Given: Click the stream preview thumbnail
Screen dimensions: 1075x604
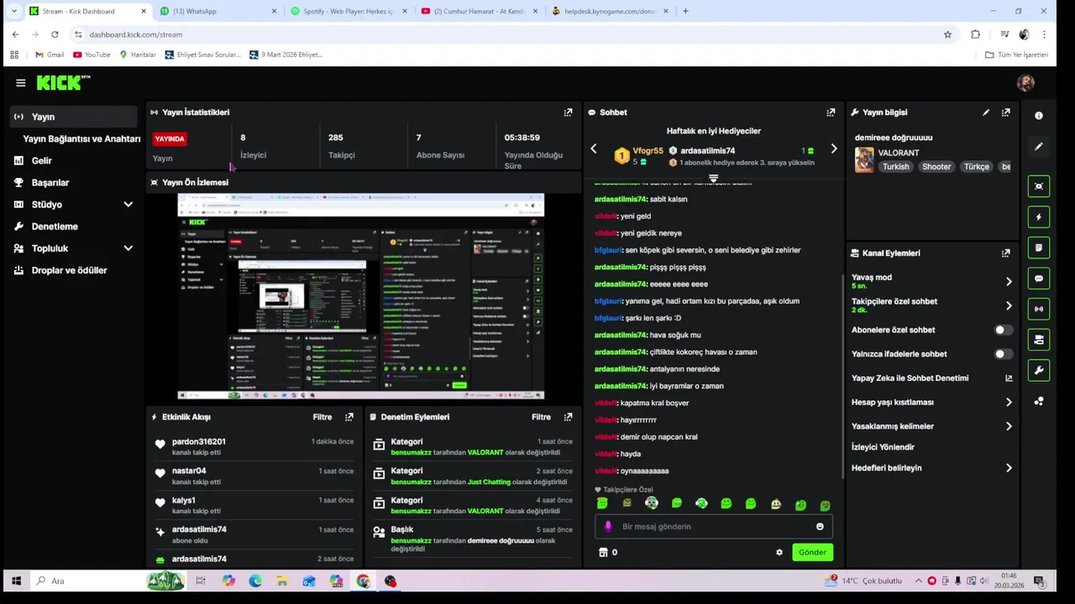Looking at the screenshot, I should (361, 296).
